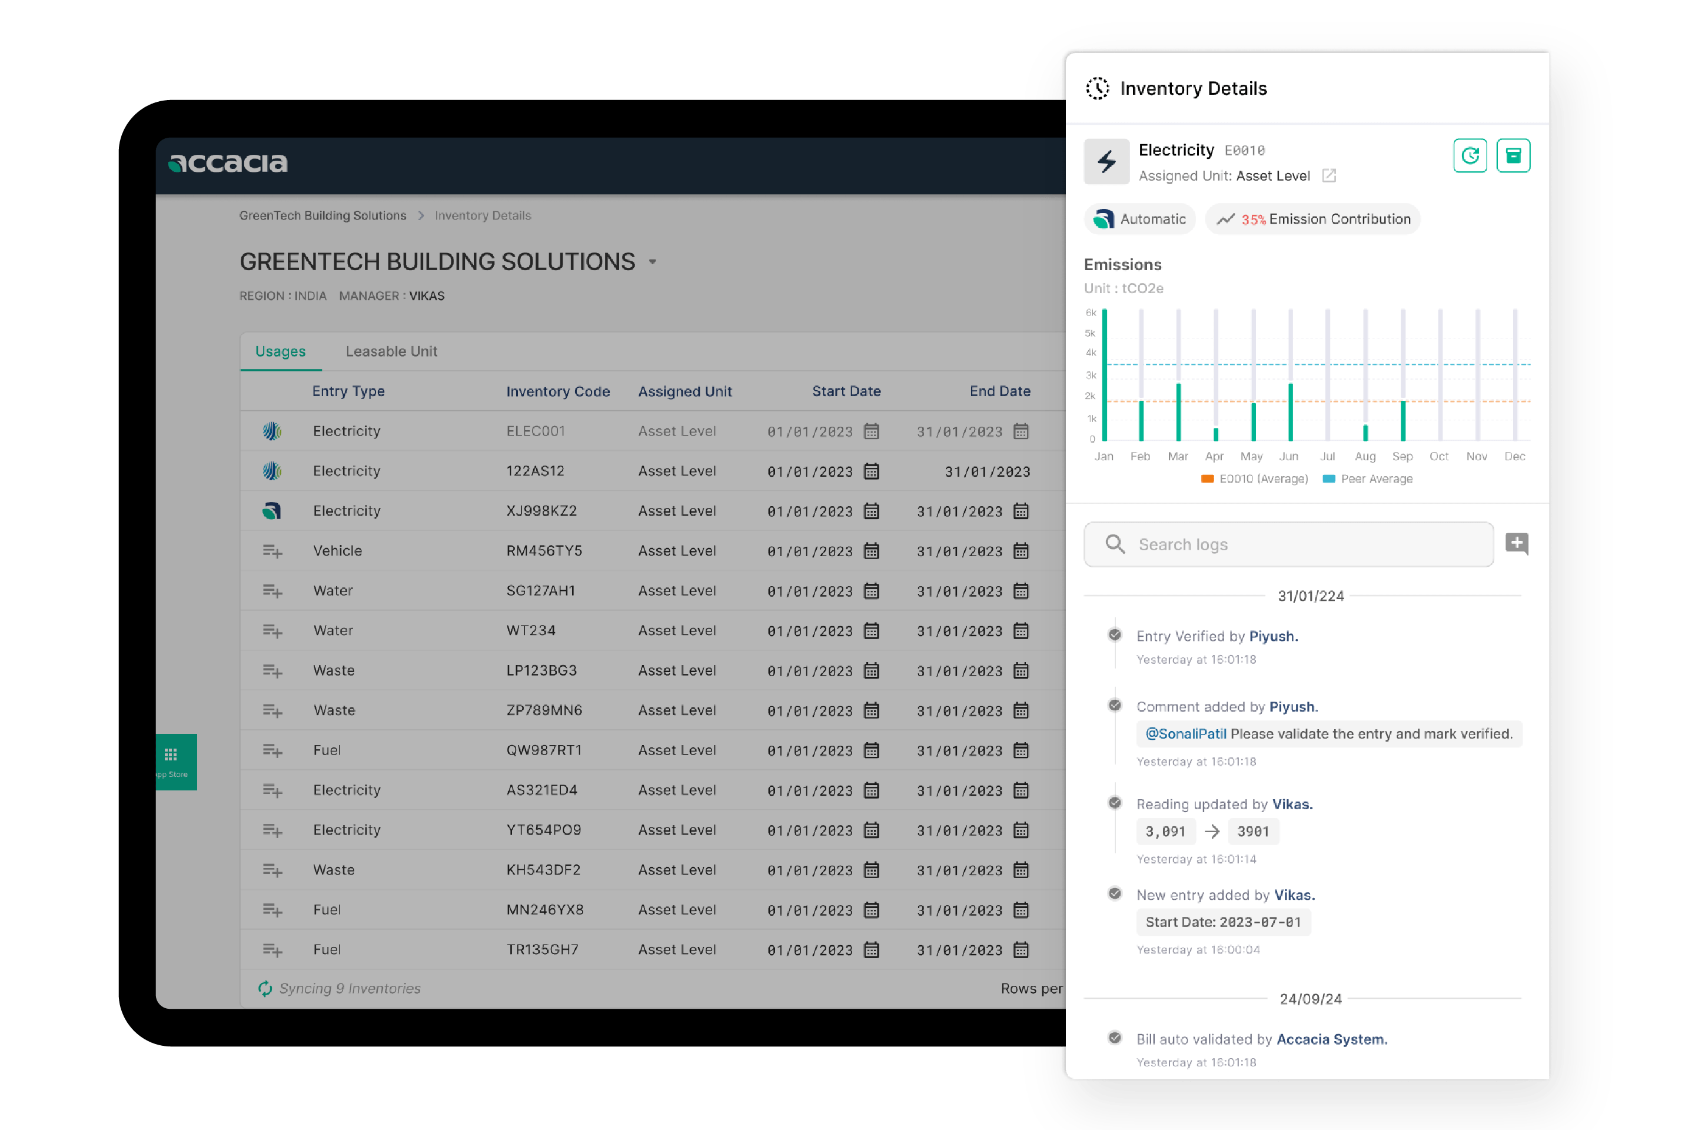The width and height of the screenshot is (1695, 1130).
Task: Select inventory code QW987RT1
Action: coord(543,750)
